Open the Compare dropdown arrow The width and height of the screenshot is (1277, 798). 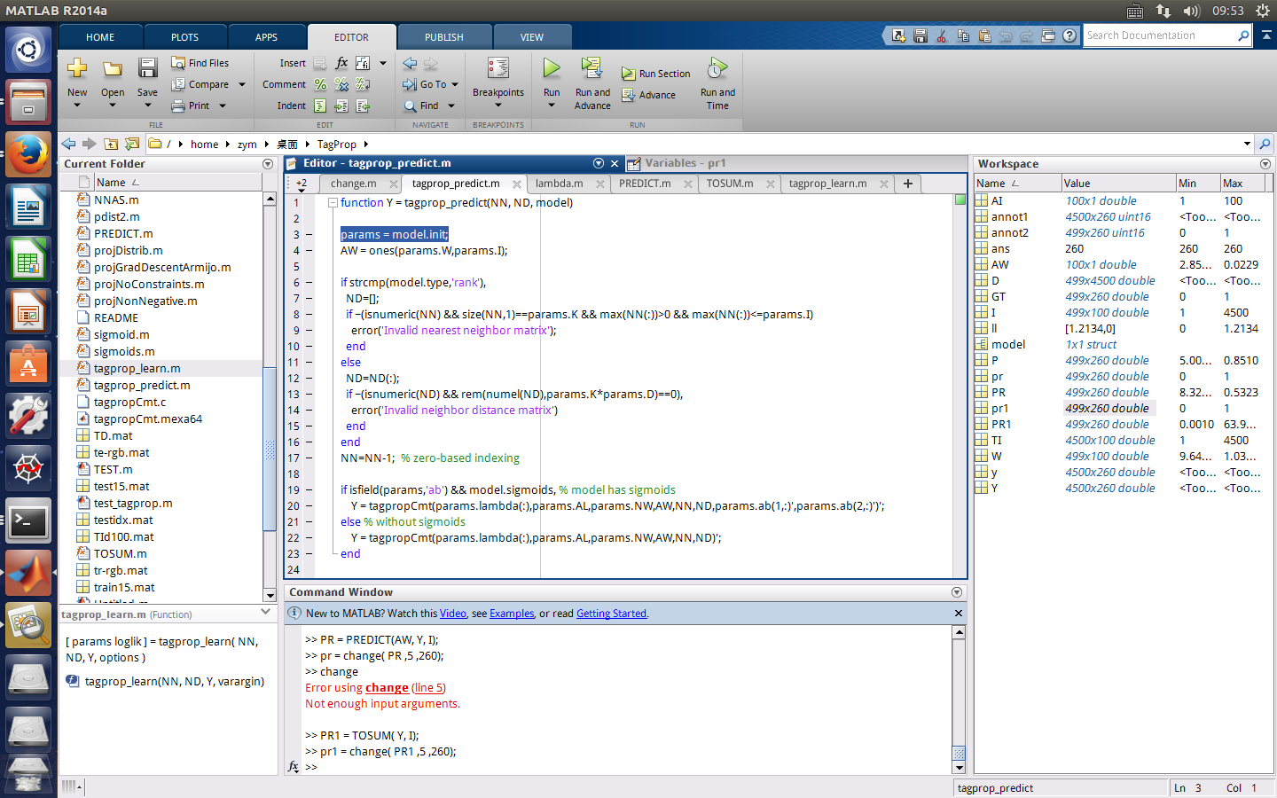coord(241,84)
